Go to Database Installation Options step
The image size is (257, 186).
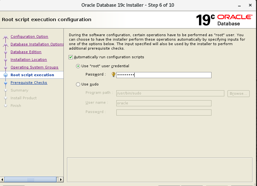point(37,44)
